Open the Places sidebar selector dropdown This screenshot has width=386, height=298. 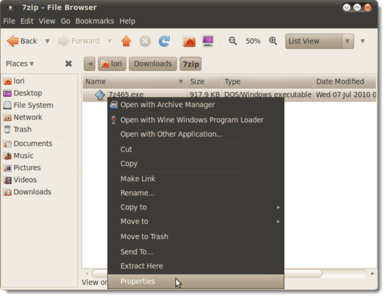(x=20, y=63)
